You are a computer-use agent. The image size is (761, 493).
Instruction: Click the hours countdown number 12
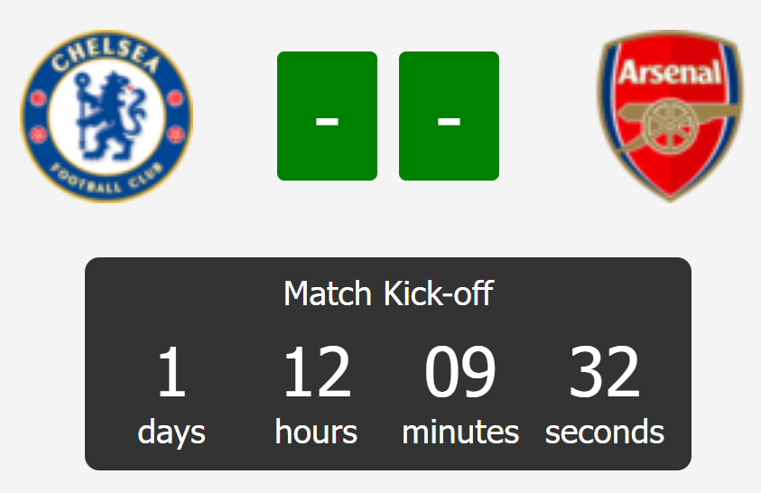click(317, 371)
